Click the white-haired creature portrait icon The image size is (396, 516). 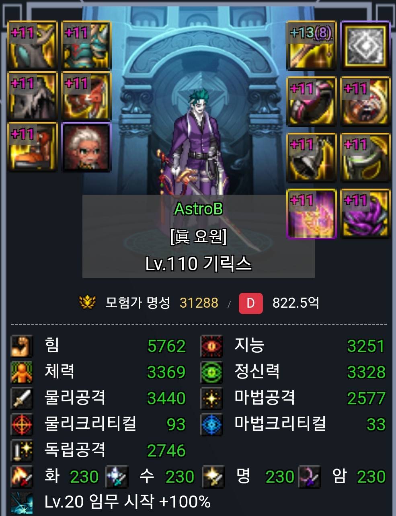point(86,147)
